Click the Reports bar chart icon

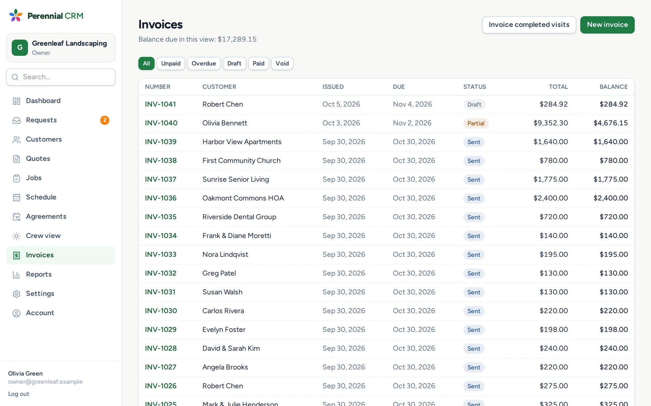pyautogui.click(x=16, y=274)
